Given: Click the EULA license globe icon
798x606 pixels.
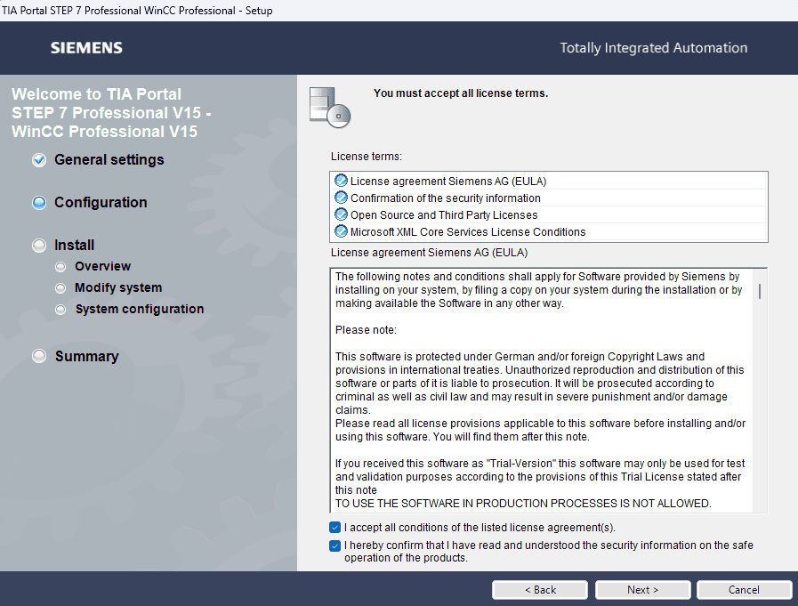Looking at the screenshot, I should pyautogui.click(x=341, y=181).
